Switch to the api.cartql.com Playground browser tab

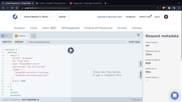pos(86,3)
